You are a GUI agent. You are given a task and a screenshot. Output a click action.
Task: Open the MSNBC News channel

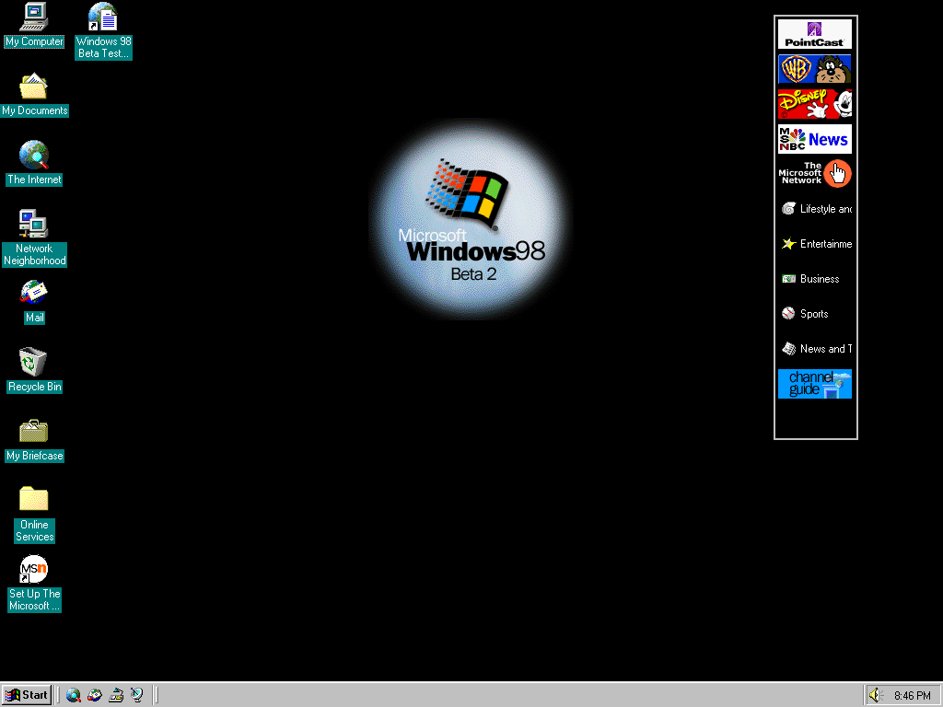[815, 139]
